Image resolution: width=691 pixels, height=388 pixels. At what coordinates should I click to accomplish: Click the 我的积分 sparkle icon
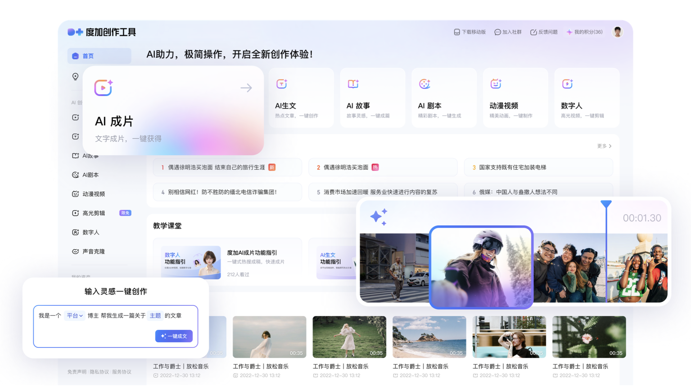569,32
